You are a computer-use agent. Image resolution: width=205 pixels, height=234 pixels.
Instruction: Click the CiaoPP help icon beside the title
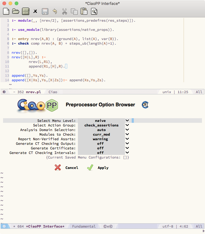pyautogui.click(x=145, y=105)
